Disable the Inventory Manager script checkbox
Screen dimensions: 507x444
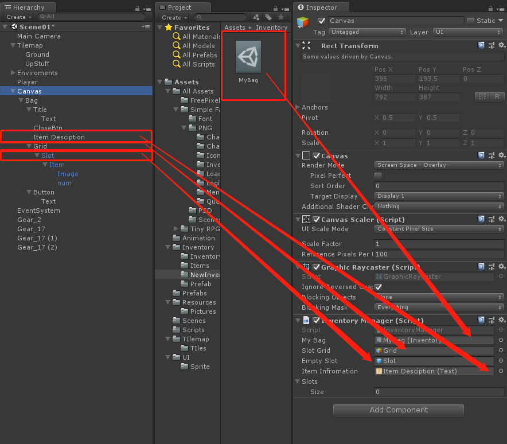click(317, 321)
